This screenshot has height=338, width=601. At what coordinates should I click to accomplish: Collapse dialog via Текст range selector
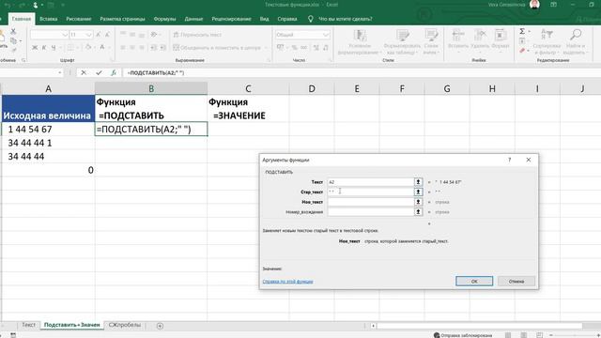(418, 182)
